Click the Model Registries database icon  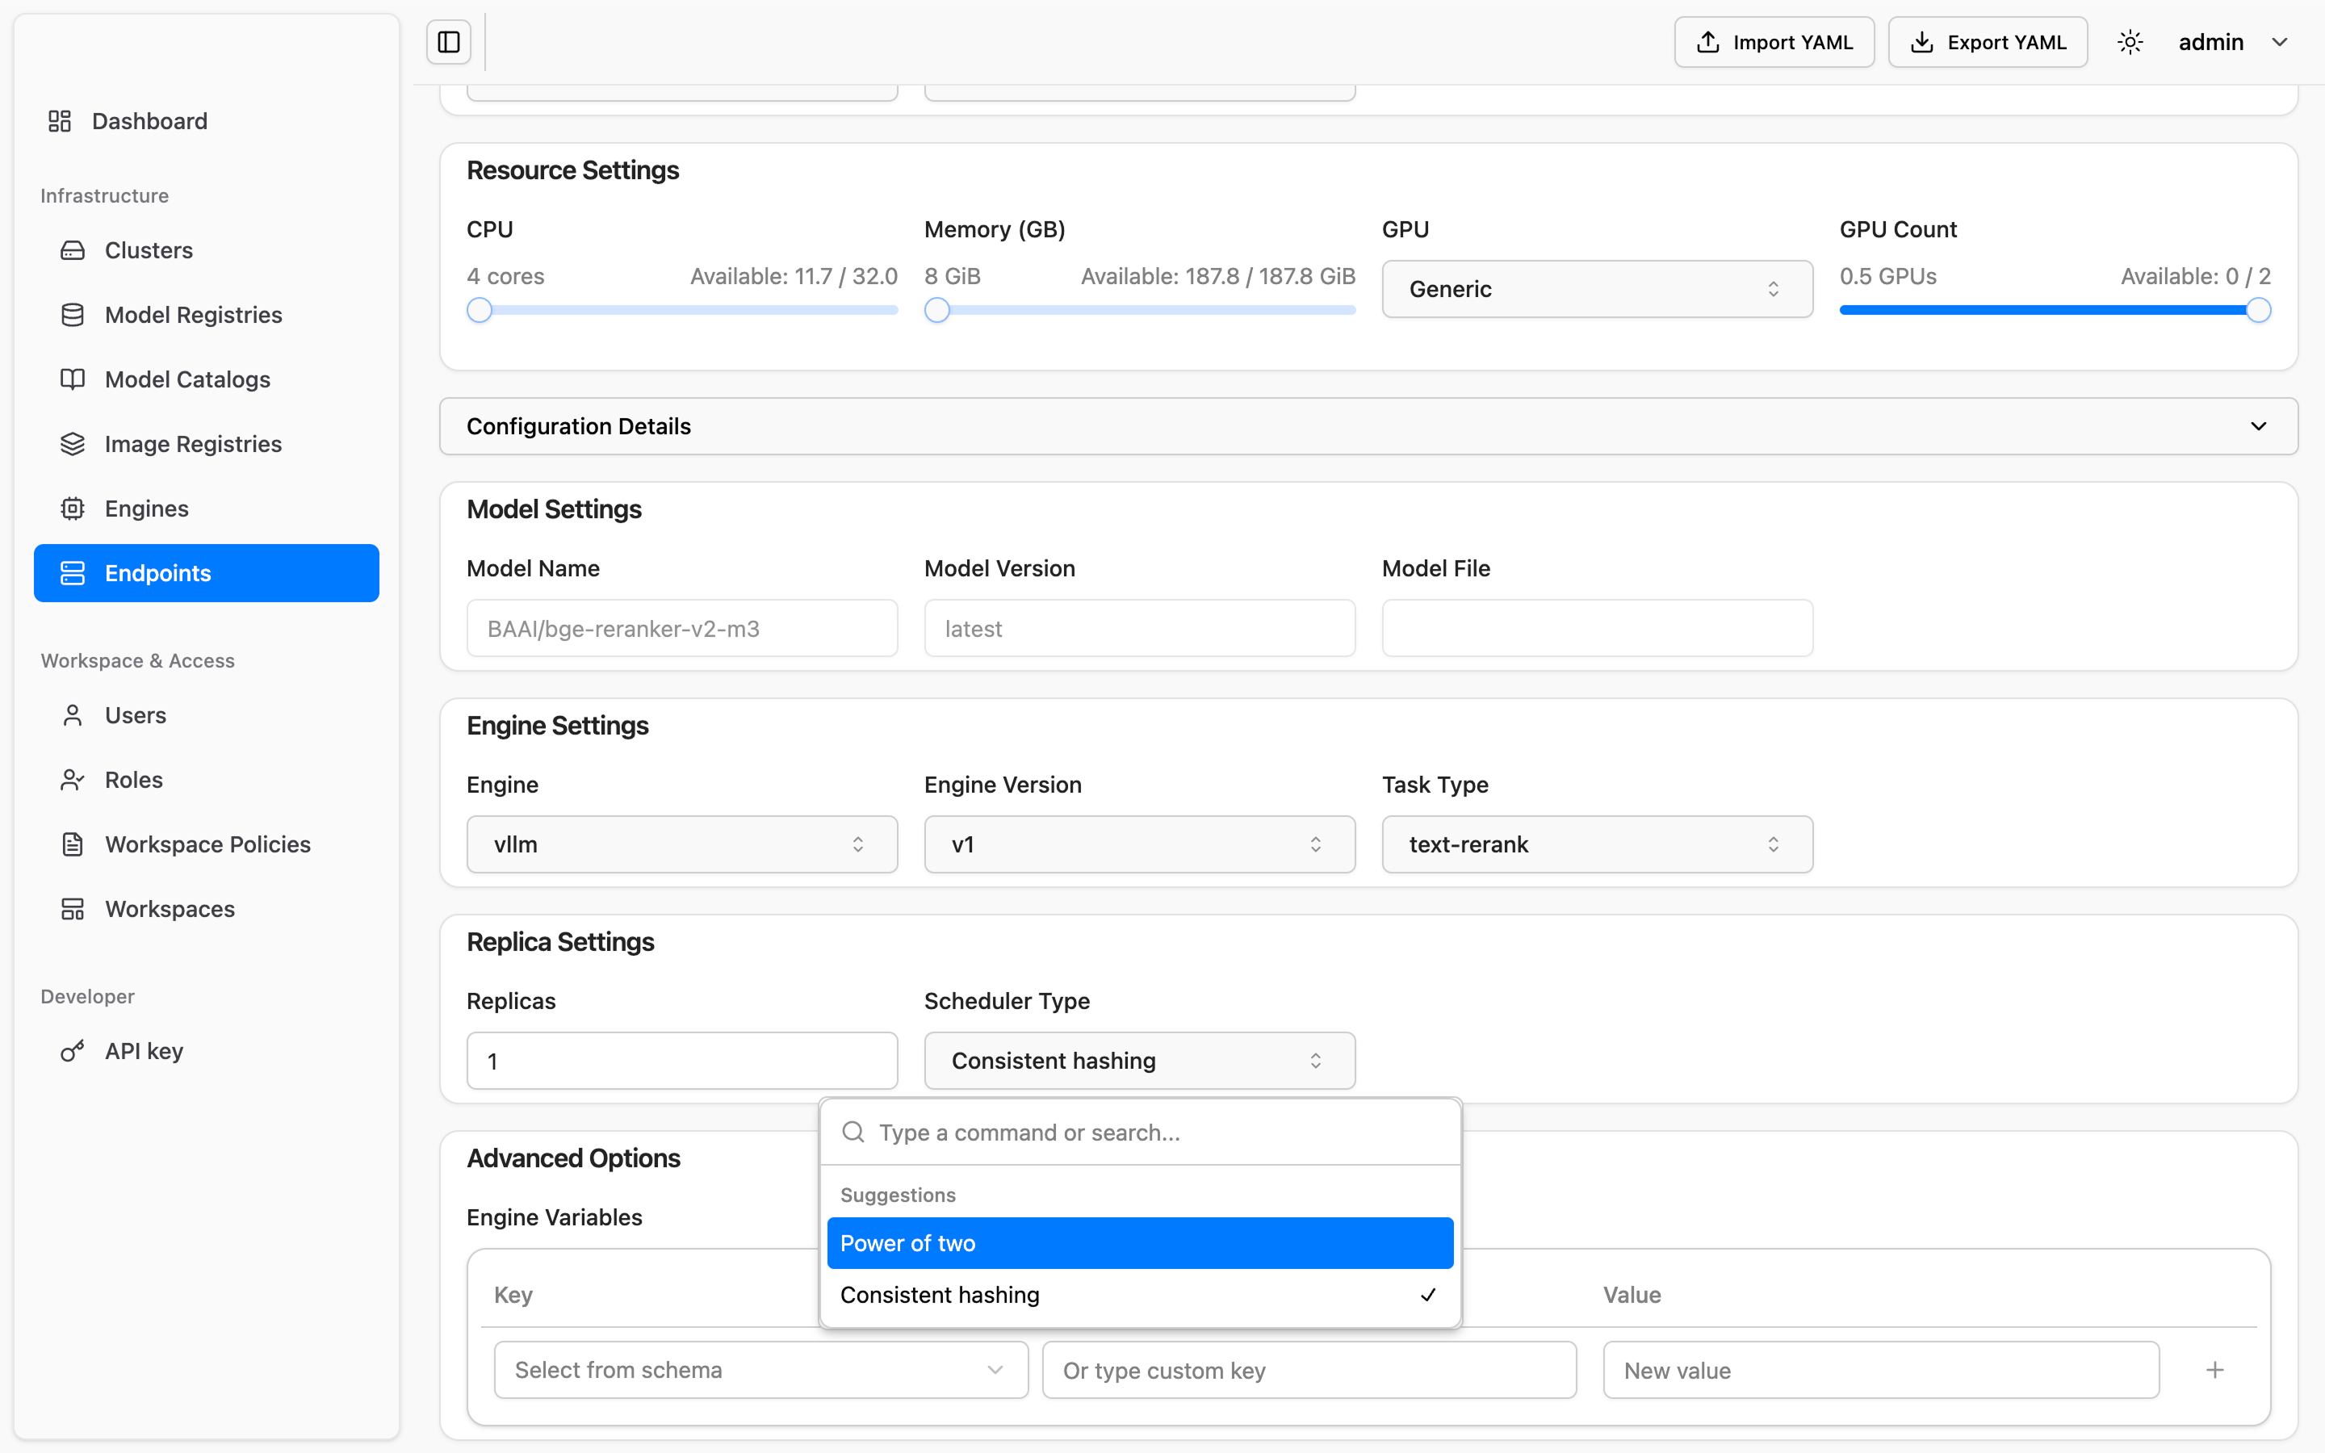[73, 315]
